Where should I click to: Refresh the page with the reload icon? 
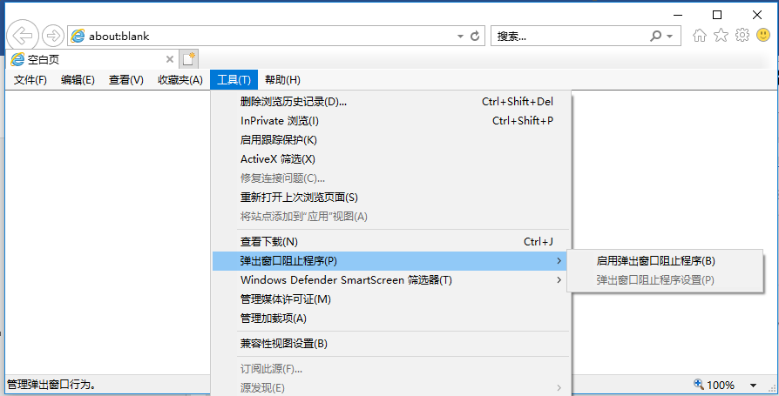click(x=475, y=36)
